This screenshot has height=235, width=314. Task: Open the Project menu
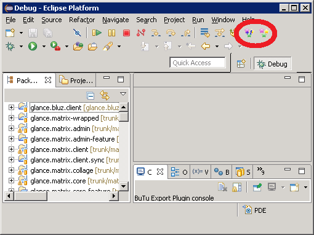(x=174, y=20)
